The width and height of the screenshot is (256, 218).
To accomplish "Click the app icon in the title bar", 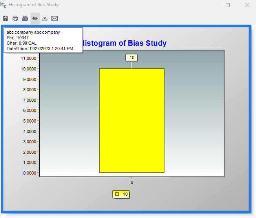I will pos(4,5).
